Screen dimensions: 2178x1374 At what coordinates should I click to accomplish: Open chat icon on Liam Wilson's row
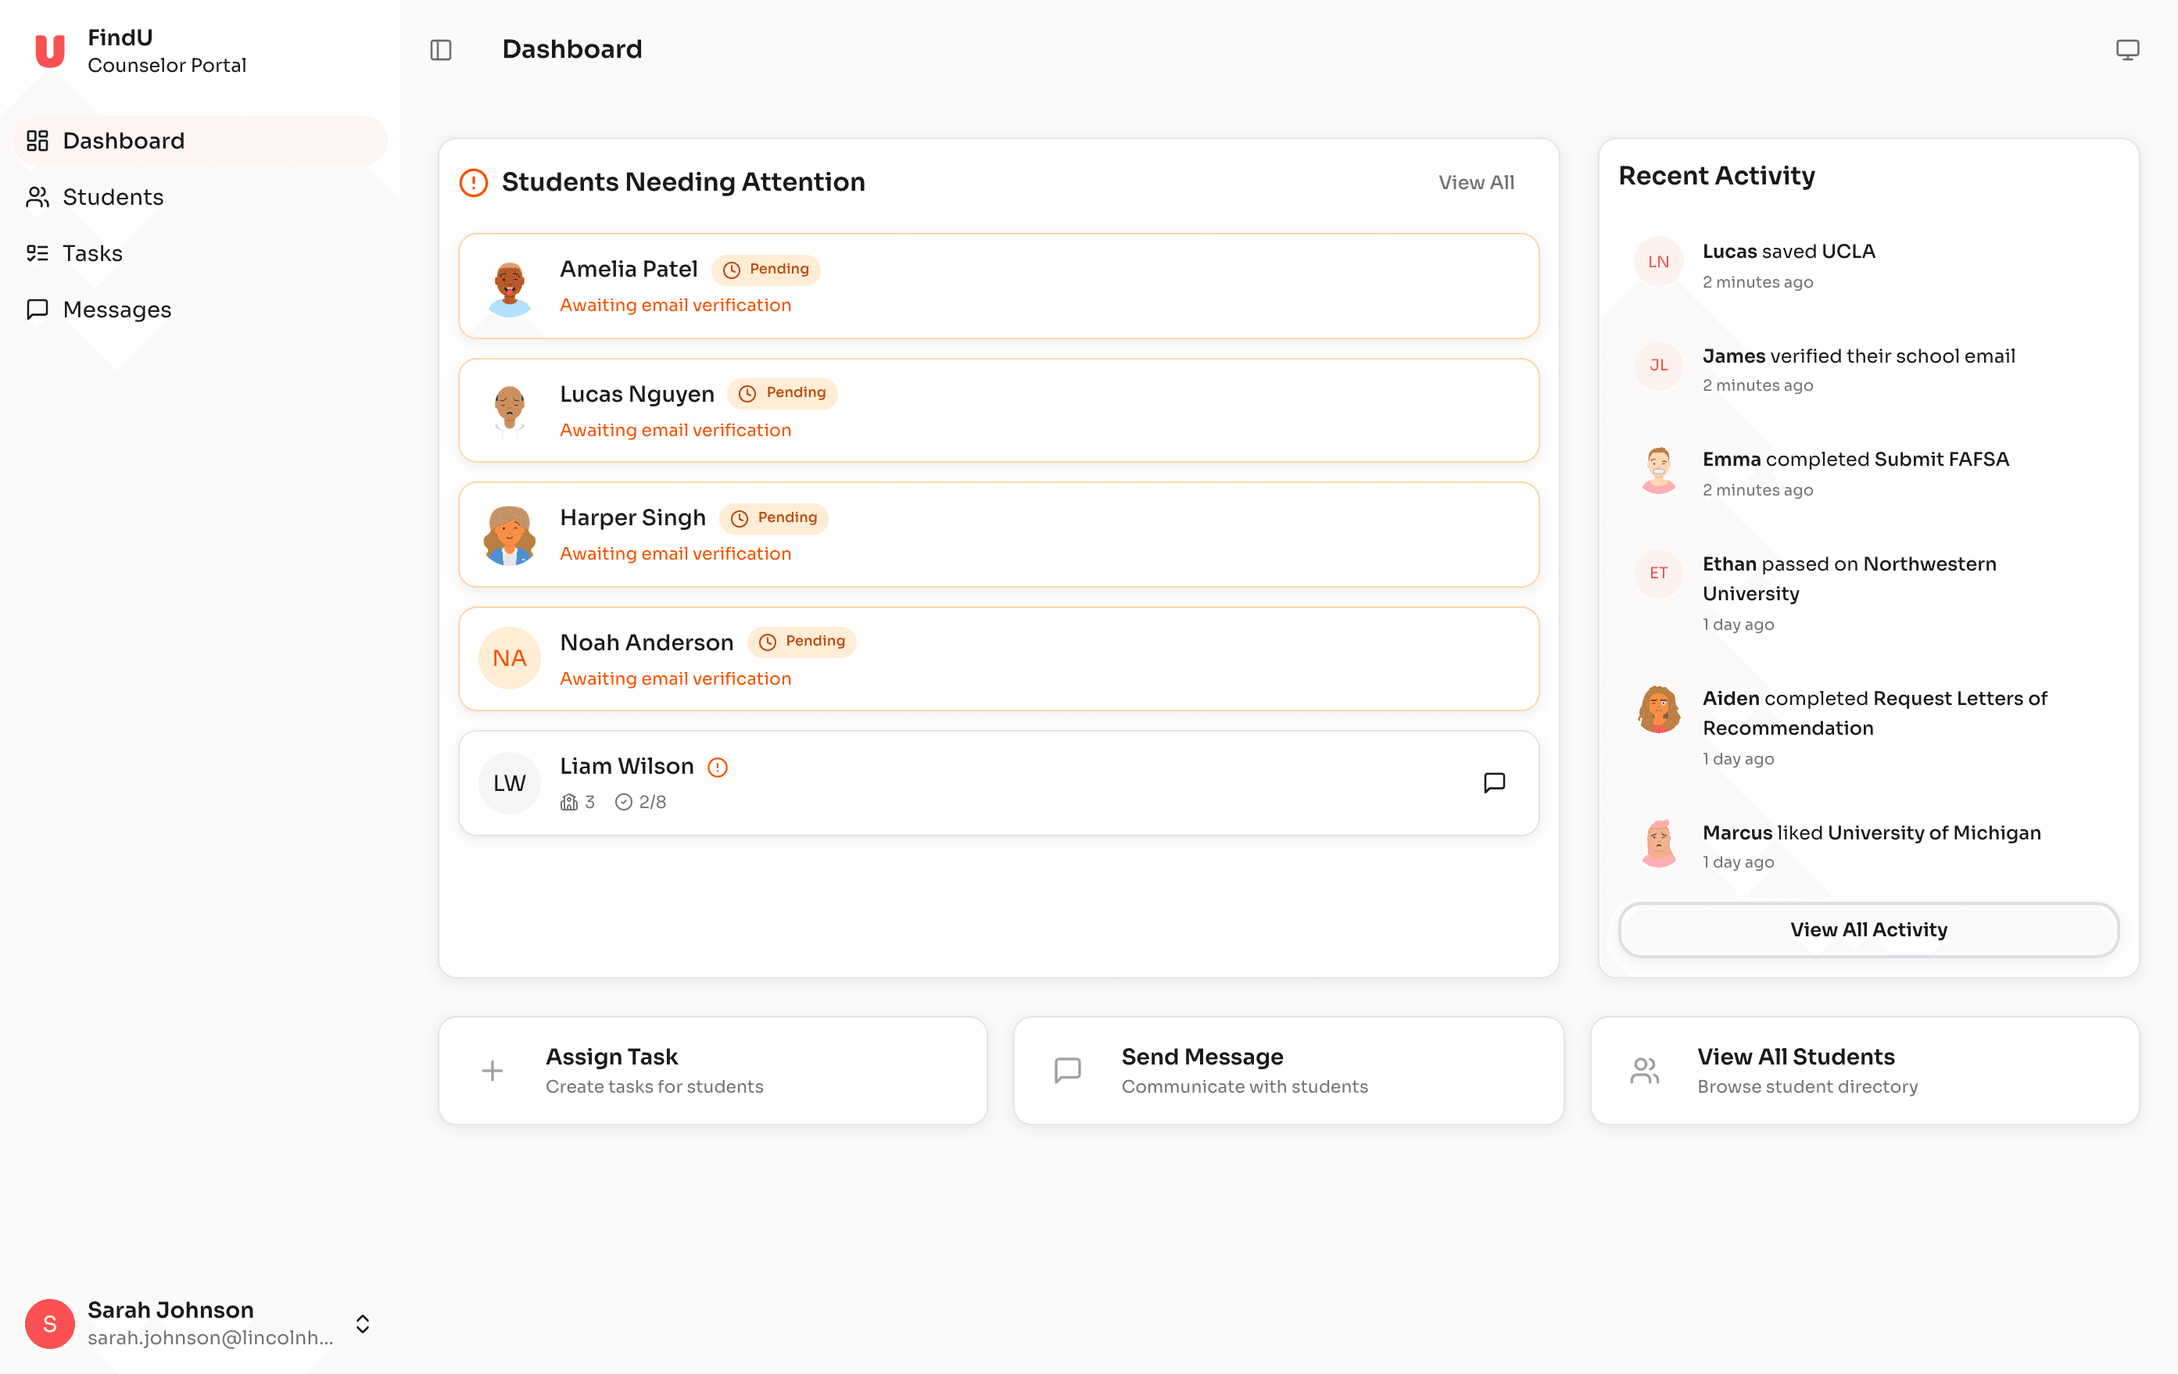1495,782
